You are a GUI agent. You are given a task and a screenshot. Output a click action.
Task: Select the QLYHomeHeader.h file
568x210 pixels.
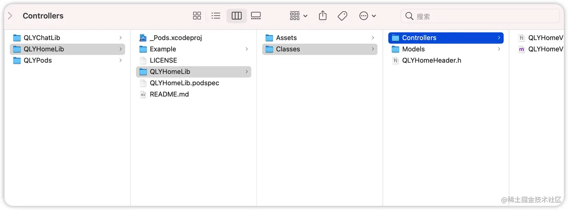(431, 60)
